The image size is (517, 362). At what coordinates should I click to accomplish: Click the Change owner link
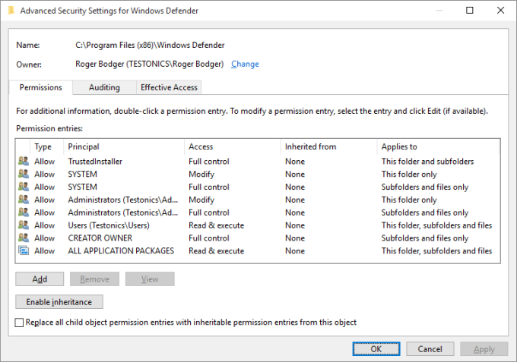(245, 65)
